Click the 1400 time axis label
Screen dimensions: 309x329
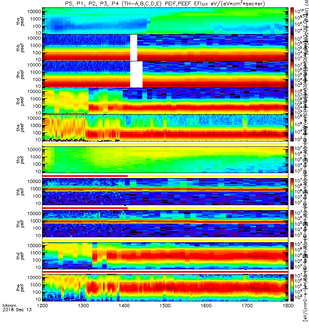click(x=124, y=306)
